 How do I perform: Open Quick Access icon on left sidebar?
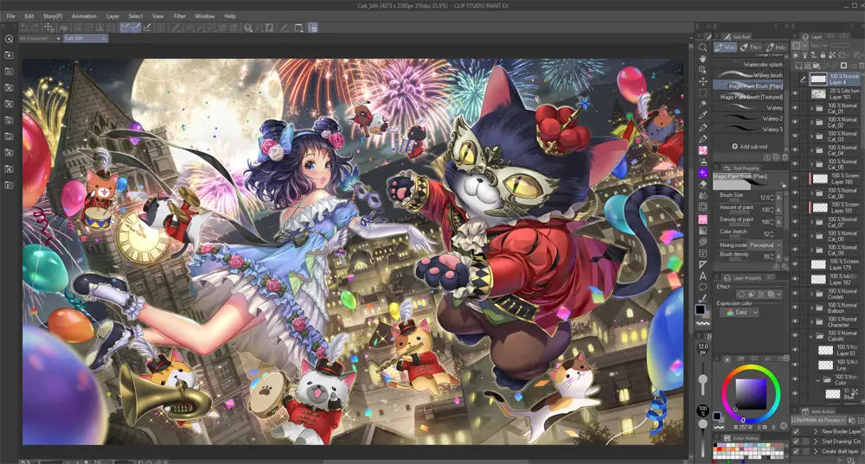point(9,39)
